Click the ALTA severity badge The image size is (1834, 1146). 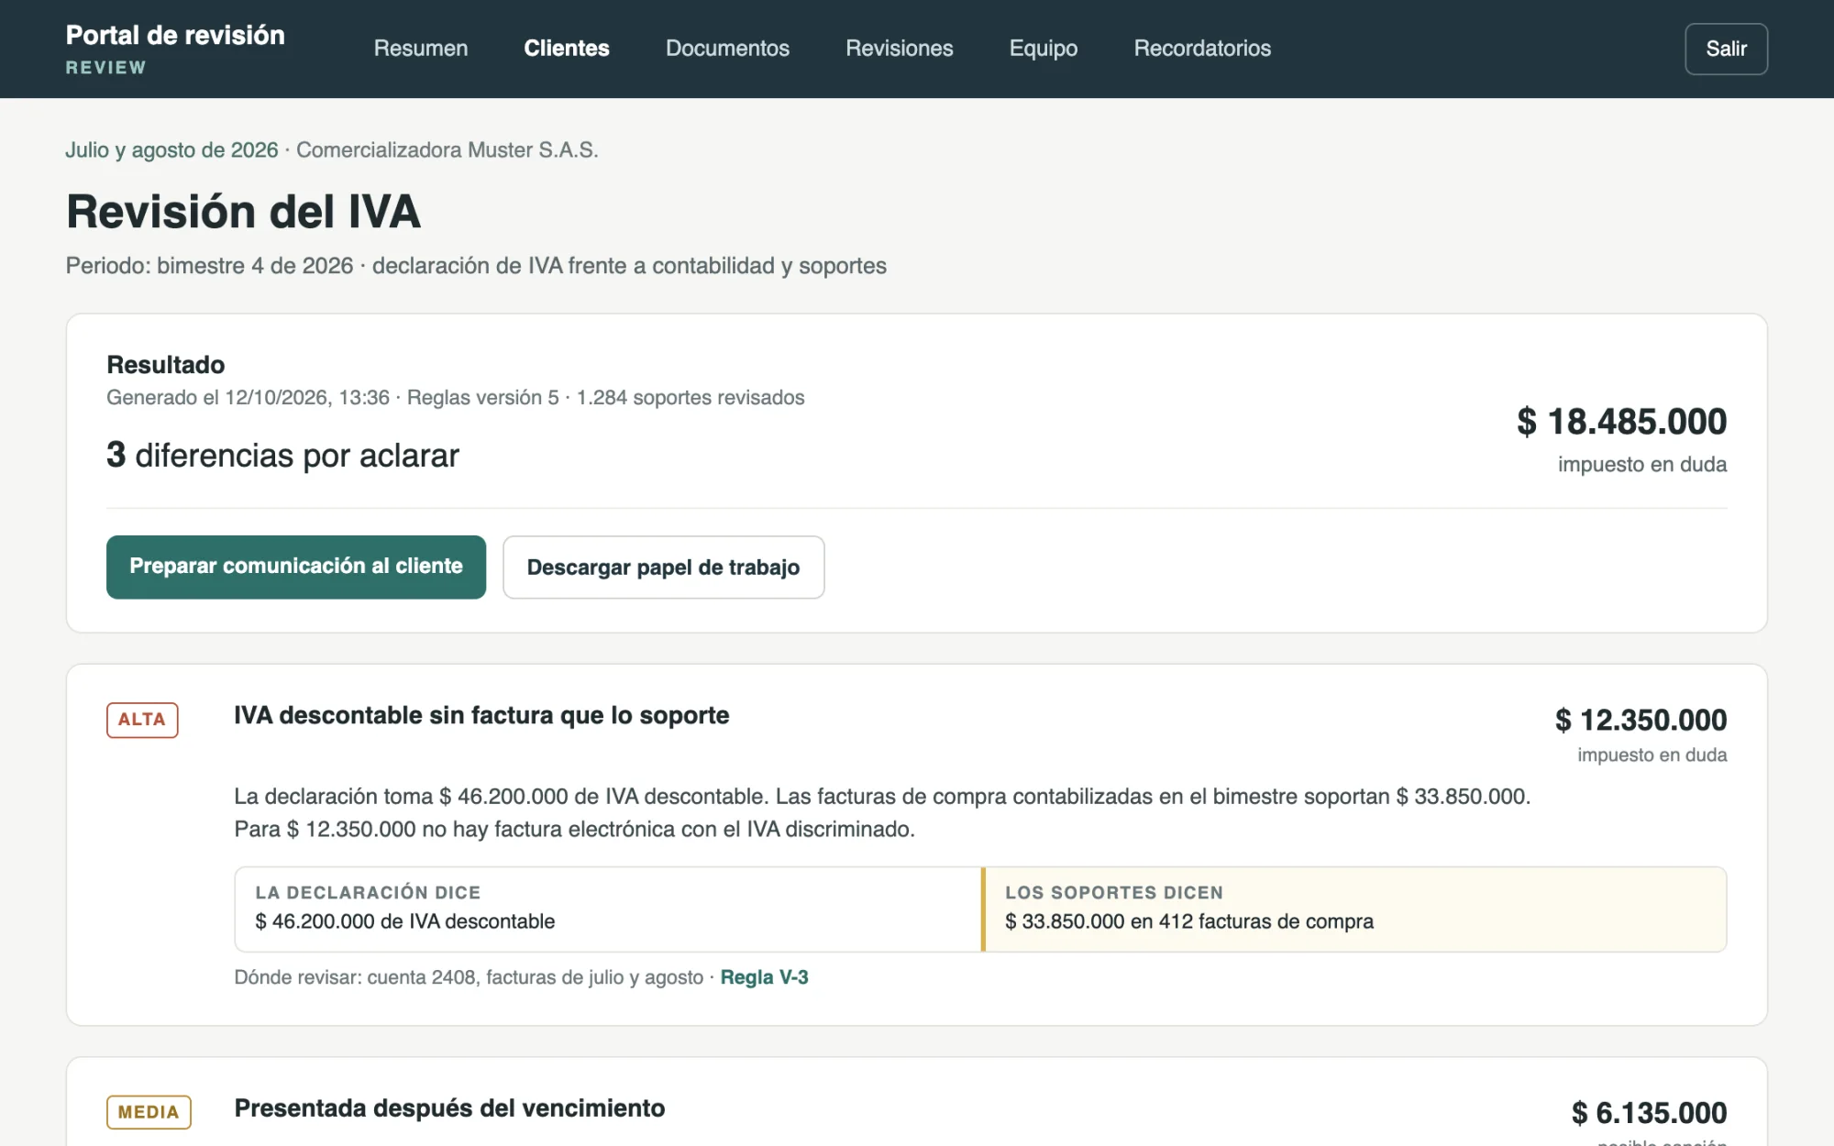(x=142, y=720)
